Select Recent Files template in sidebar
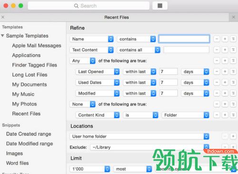Screen dimensions: 238x174 click(26, 113)
